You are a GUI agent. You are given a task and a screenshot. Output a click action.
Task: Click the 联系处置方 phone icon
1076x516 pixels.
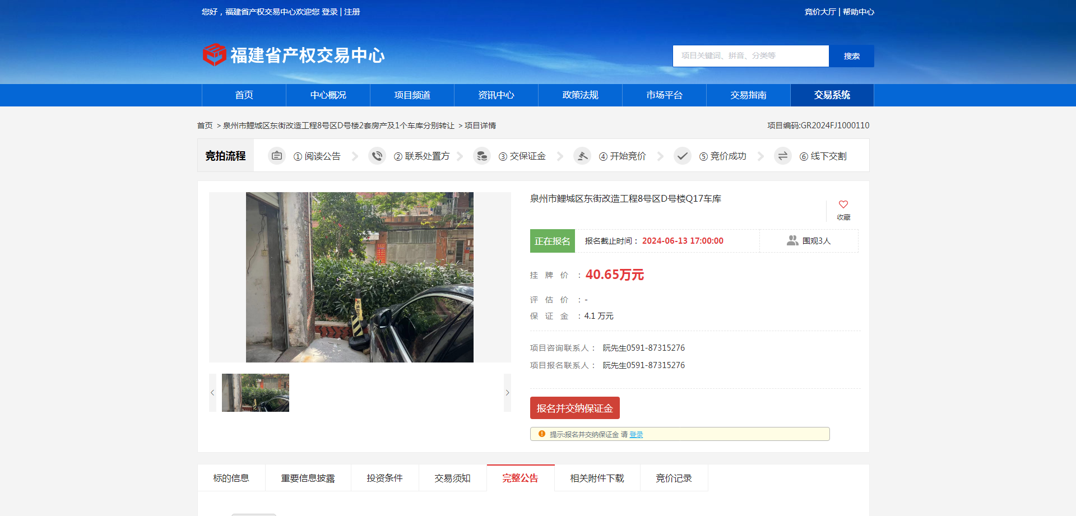[x=377, y=156]
